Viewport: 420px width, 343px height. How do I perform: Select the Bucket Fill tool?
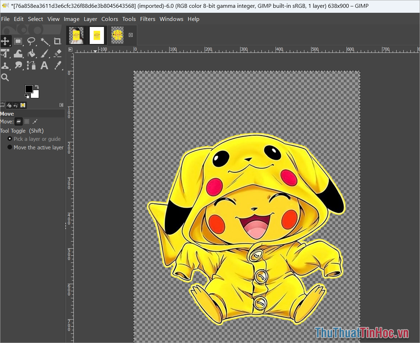pos(31,53)
